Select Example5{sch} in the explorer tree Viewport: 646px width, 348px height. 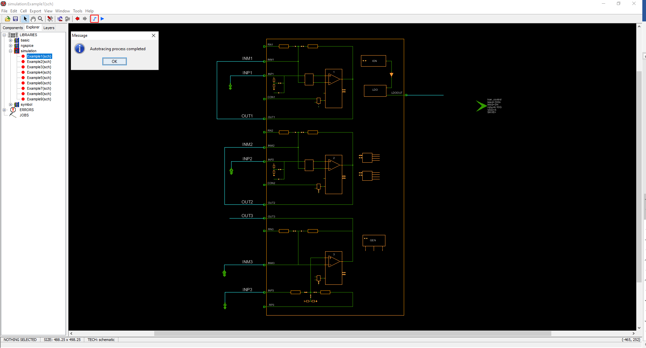tap(39, 78)
